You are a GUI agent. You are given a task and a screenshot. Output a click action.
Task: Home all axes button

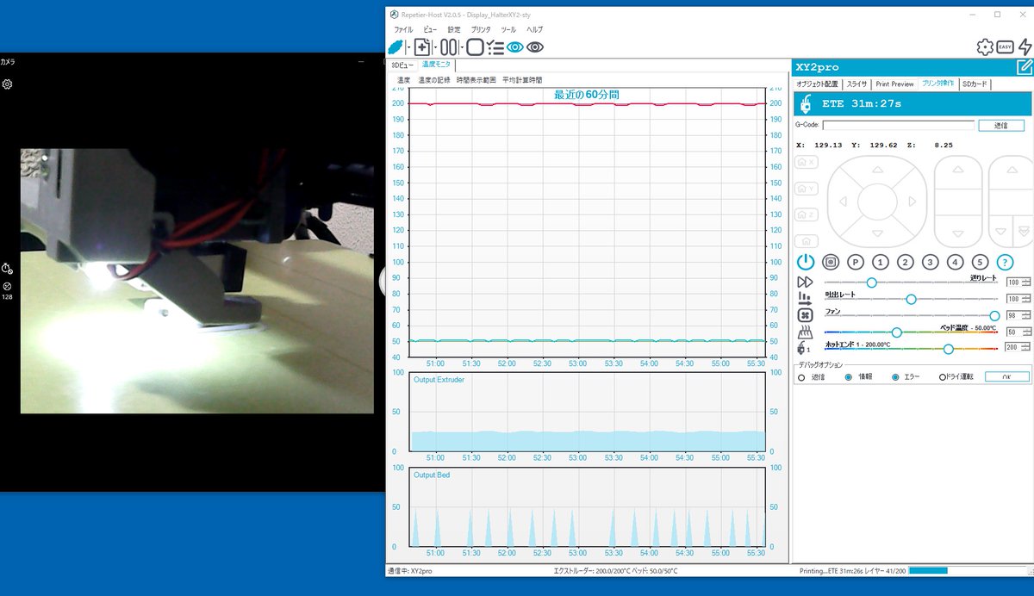(806, 242)
